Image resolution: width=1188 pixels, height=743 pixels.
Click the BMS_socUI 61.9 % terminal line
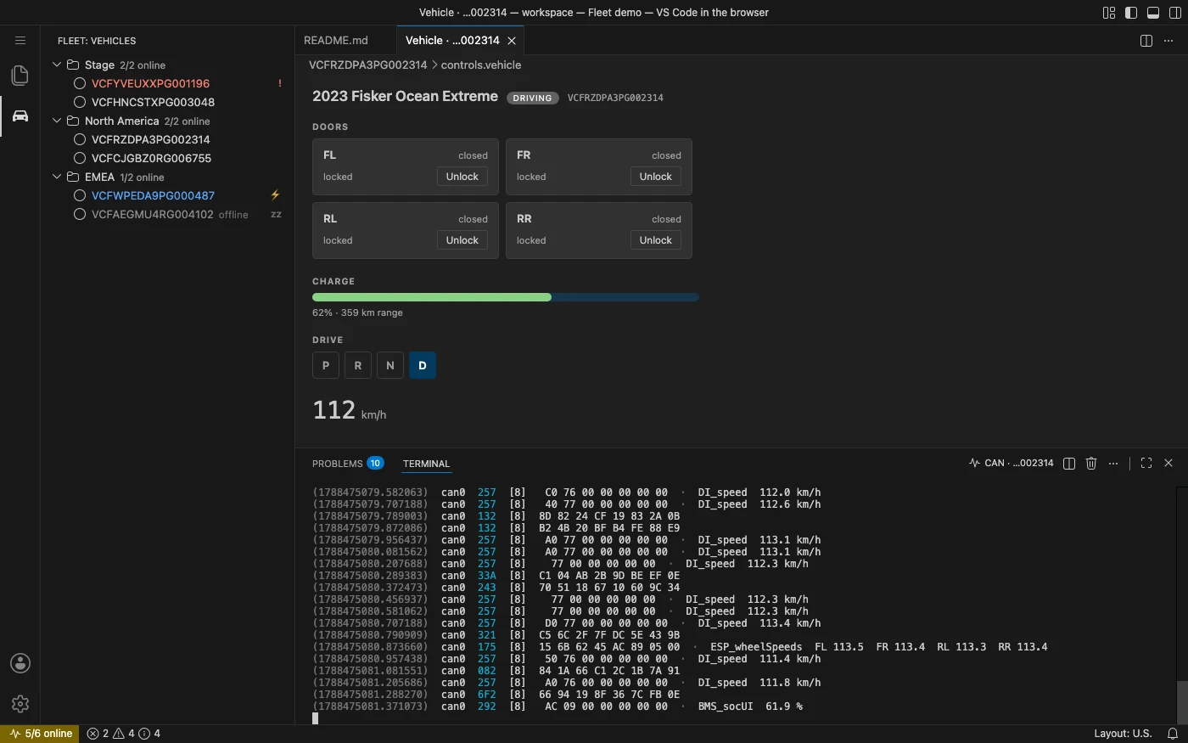pyautogui.click(x=558, y=706)
